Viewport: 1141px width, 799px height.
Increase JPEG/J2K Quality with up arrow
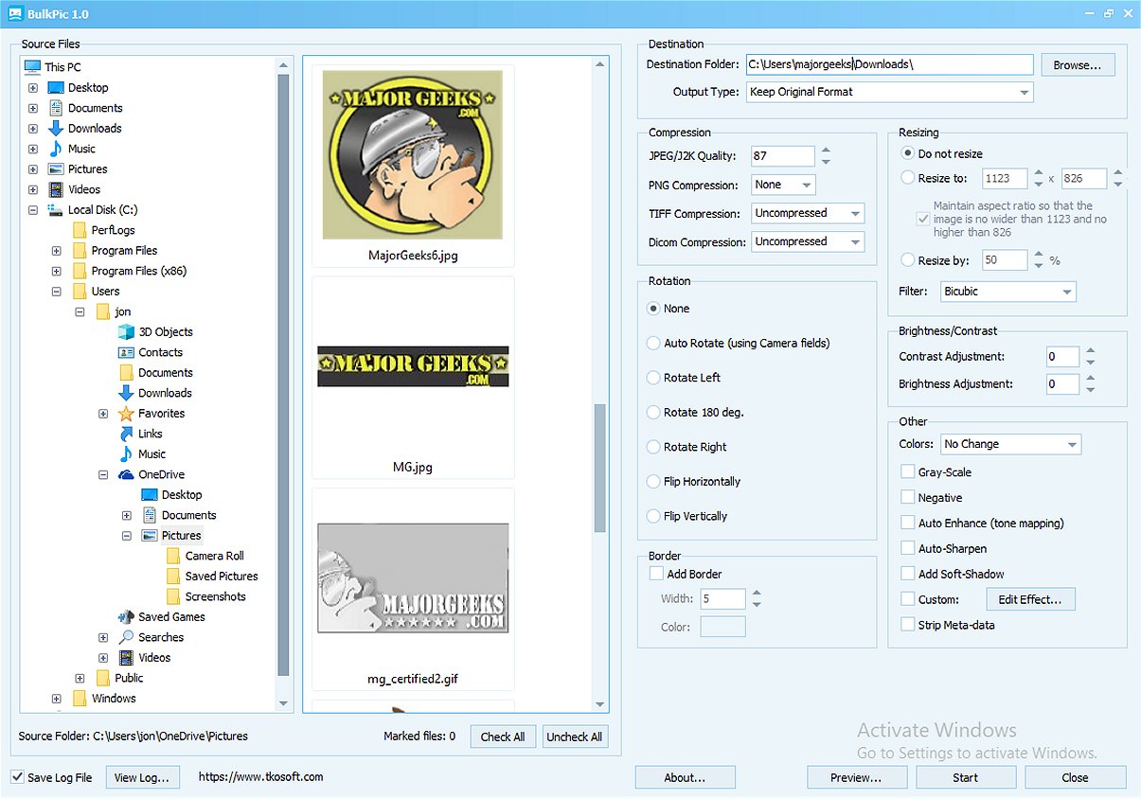pyautogui.click(x=826, y=151)
